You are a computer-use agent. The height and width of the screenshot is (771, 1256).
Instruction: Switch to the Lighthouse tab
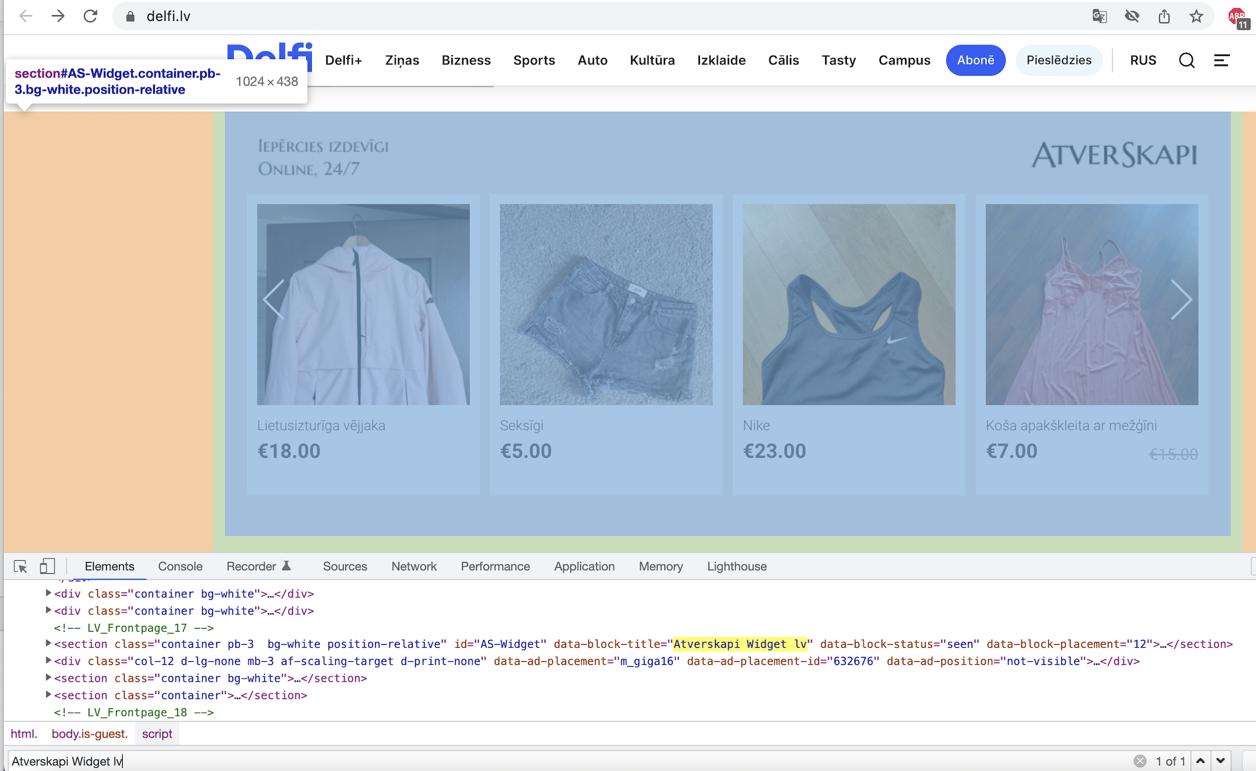click(736, 566)
